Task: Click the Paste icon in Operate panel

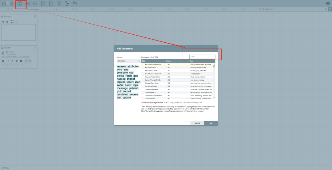Action: 7,65
